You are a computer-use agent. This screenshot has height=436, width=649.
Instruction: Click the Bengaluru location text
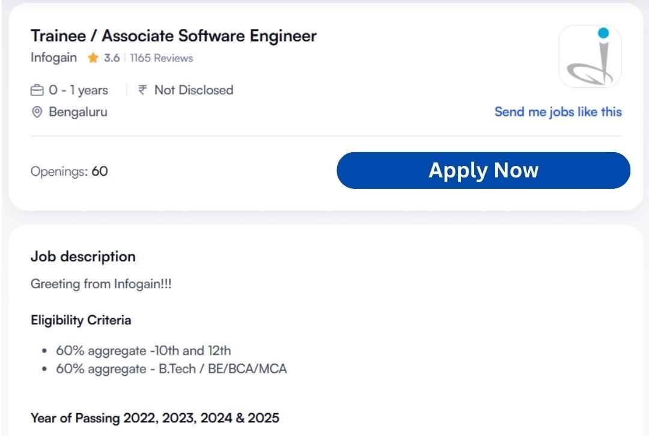pos(78,112)
